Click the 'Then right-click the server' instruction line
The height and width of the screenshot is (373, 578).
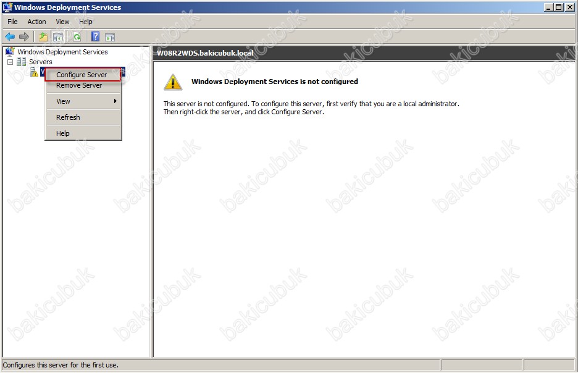[244, 112]
